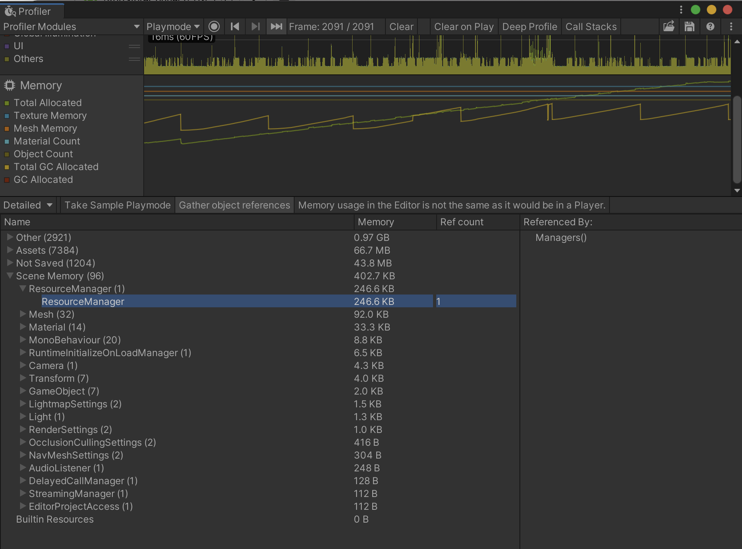Image resolution: width=742 pixels, height=549 pixels.
Task: Enable Deep Profile
Action: click(x=530, y=26)
